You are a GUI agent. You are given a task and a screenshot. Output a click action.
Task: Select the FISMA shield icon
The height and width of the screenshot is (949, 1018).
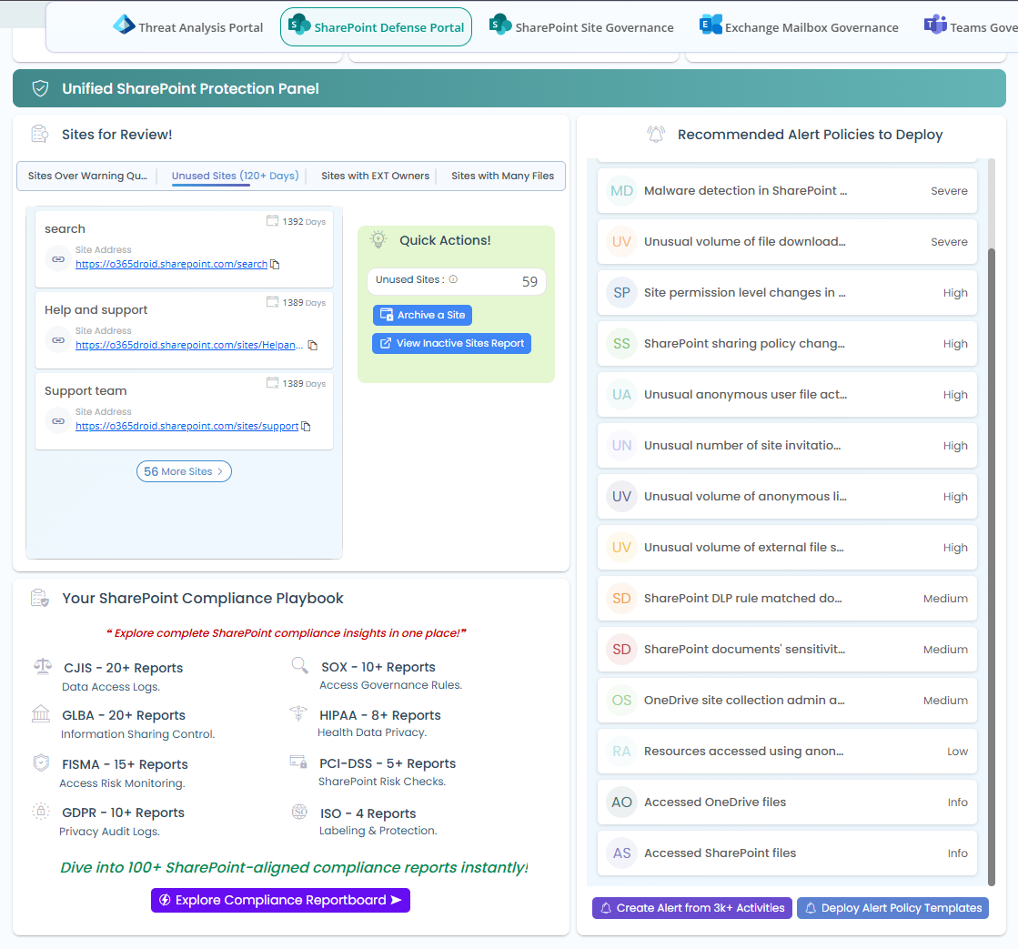42,762
